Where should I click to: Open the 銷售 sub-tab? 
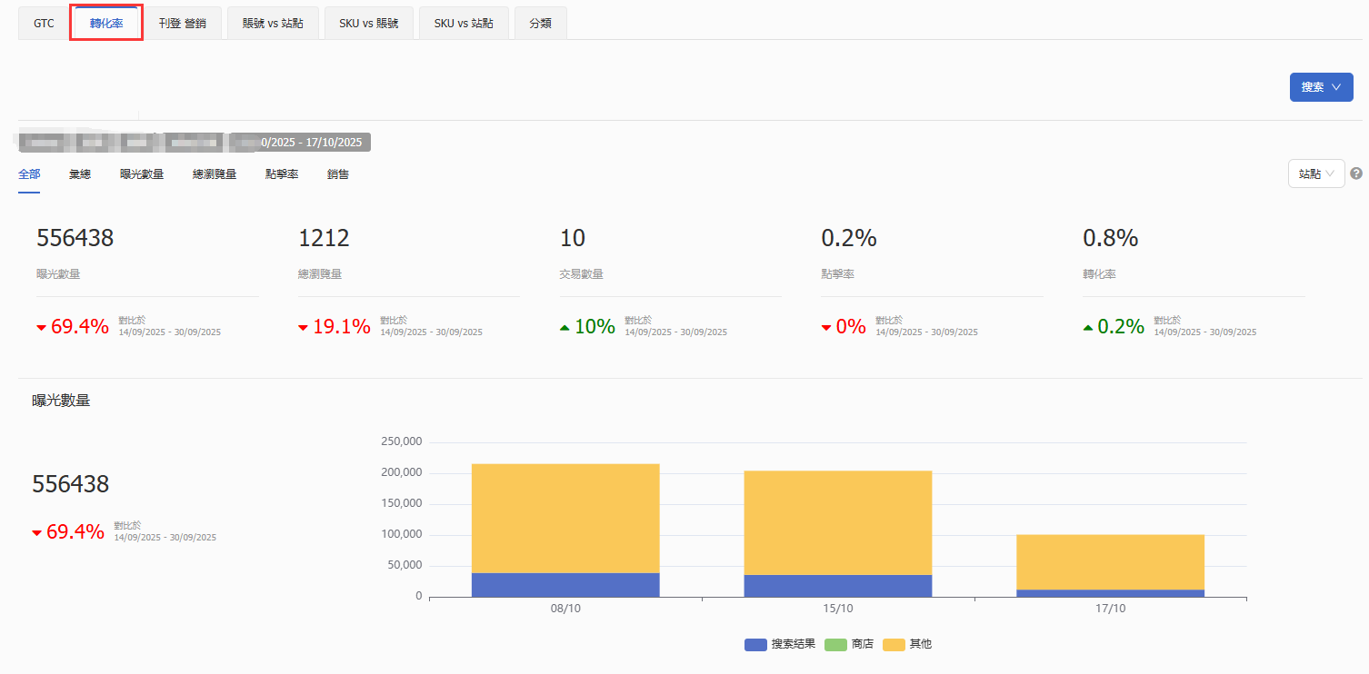(x=338, y=174)
